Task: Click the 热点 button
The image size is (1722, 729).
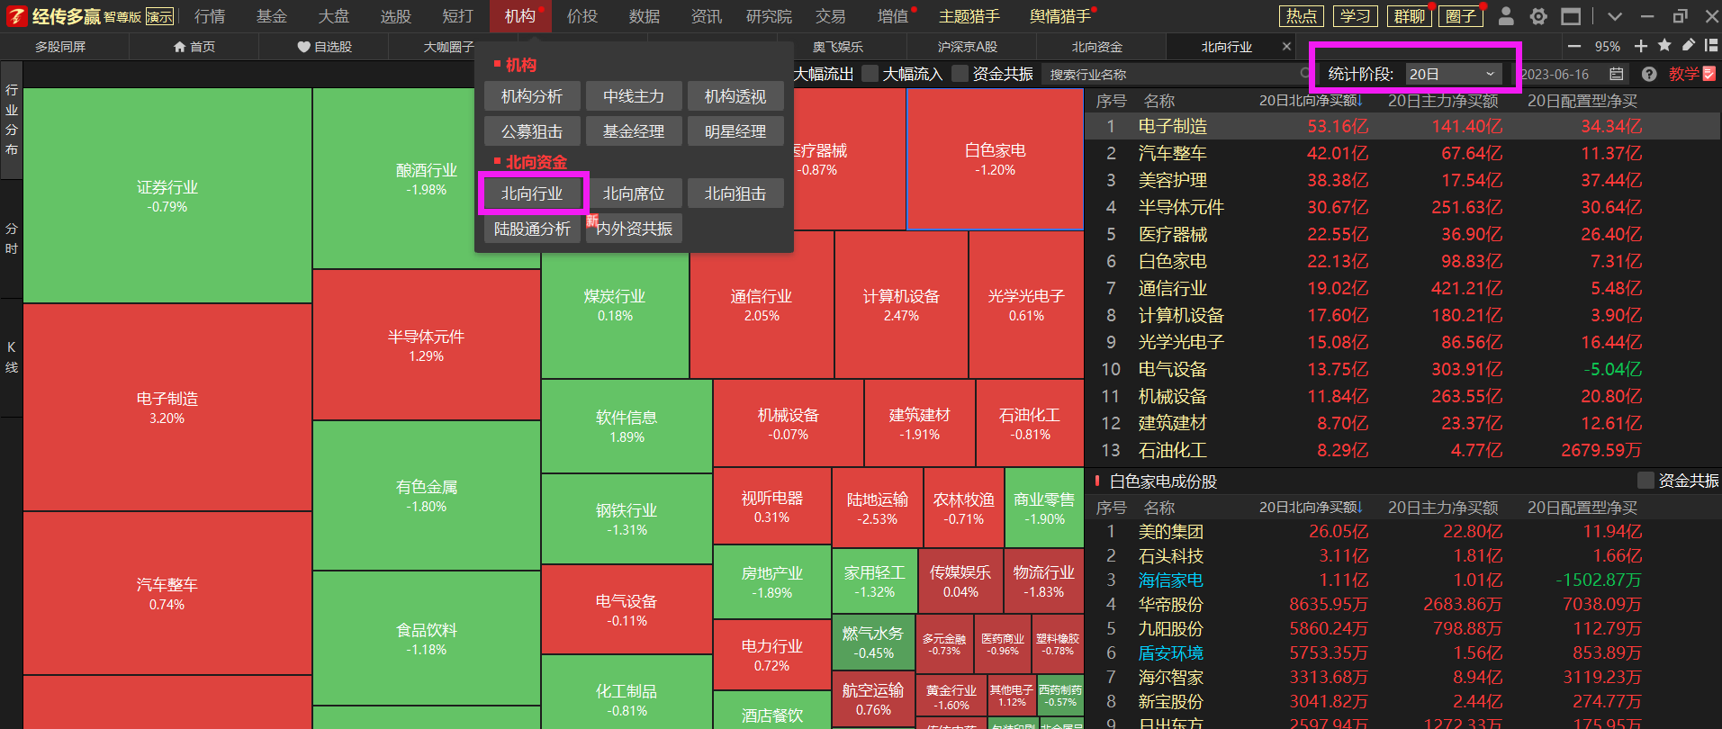Action: pyautogui.click(x=1302, y=16)
